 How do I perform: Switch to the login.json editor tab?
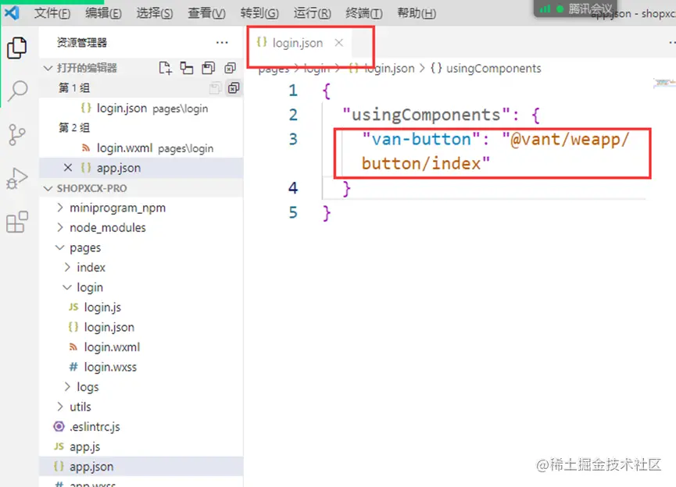click(298, 43)
